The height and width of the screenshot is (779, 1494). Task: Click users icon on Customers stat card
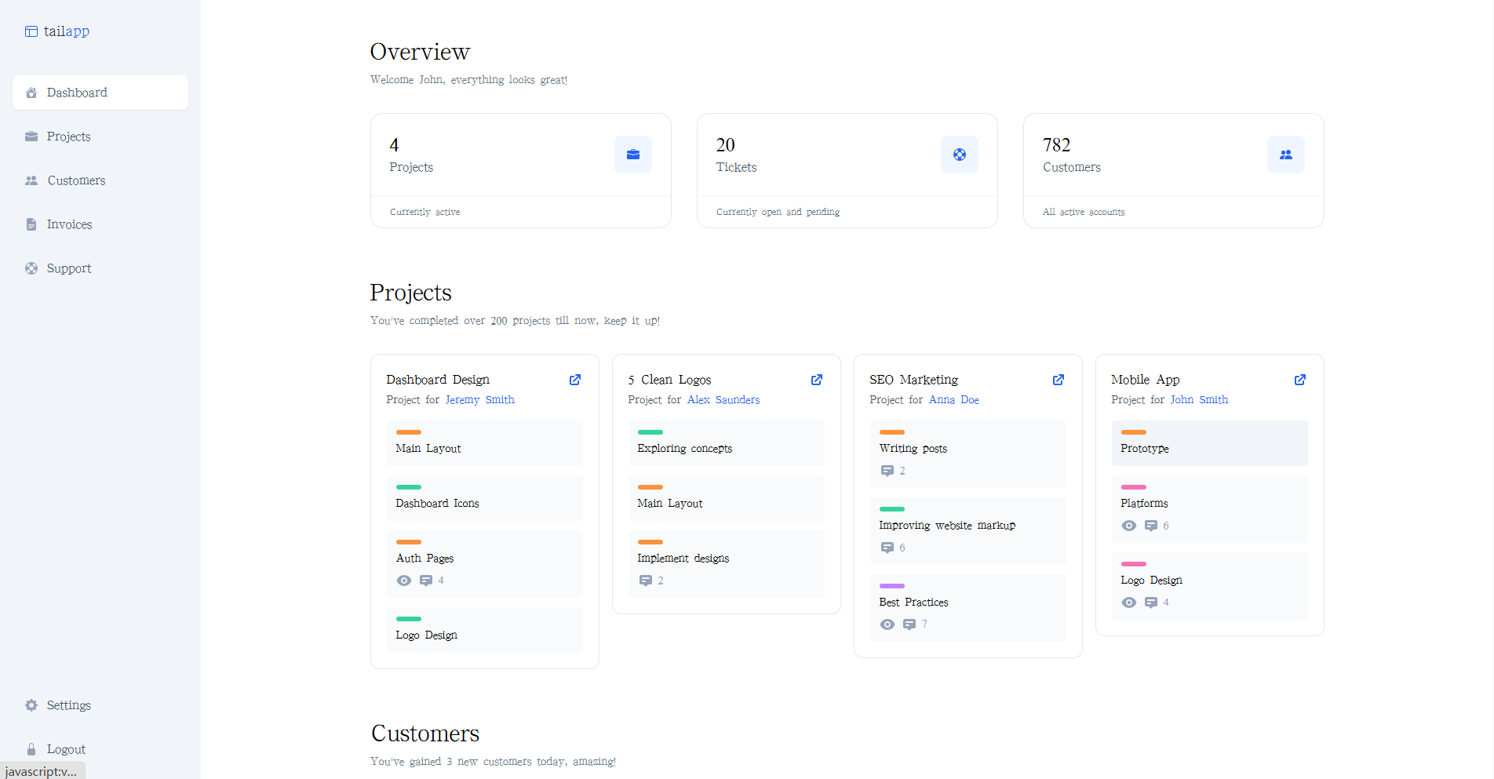point(1286,155)
